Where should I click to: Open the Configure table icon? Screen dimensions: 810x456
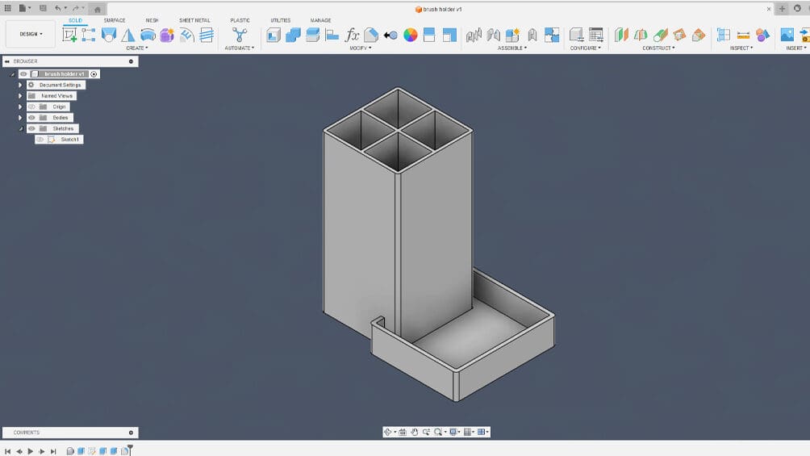pyautogui.click(x=595, y=35)
